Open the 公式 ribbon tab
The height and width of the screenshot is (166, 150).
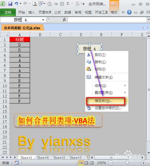pyautogui.click(x=58, y=12)
